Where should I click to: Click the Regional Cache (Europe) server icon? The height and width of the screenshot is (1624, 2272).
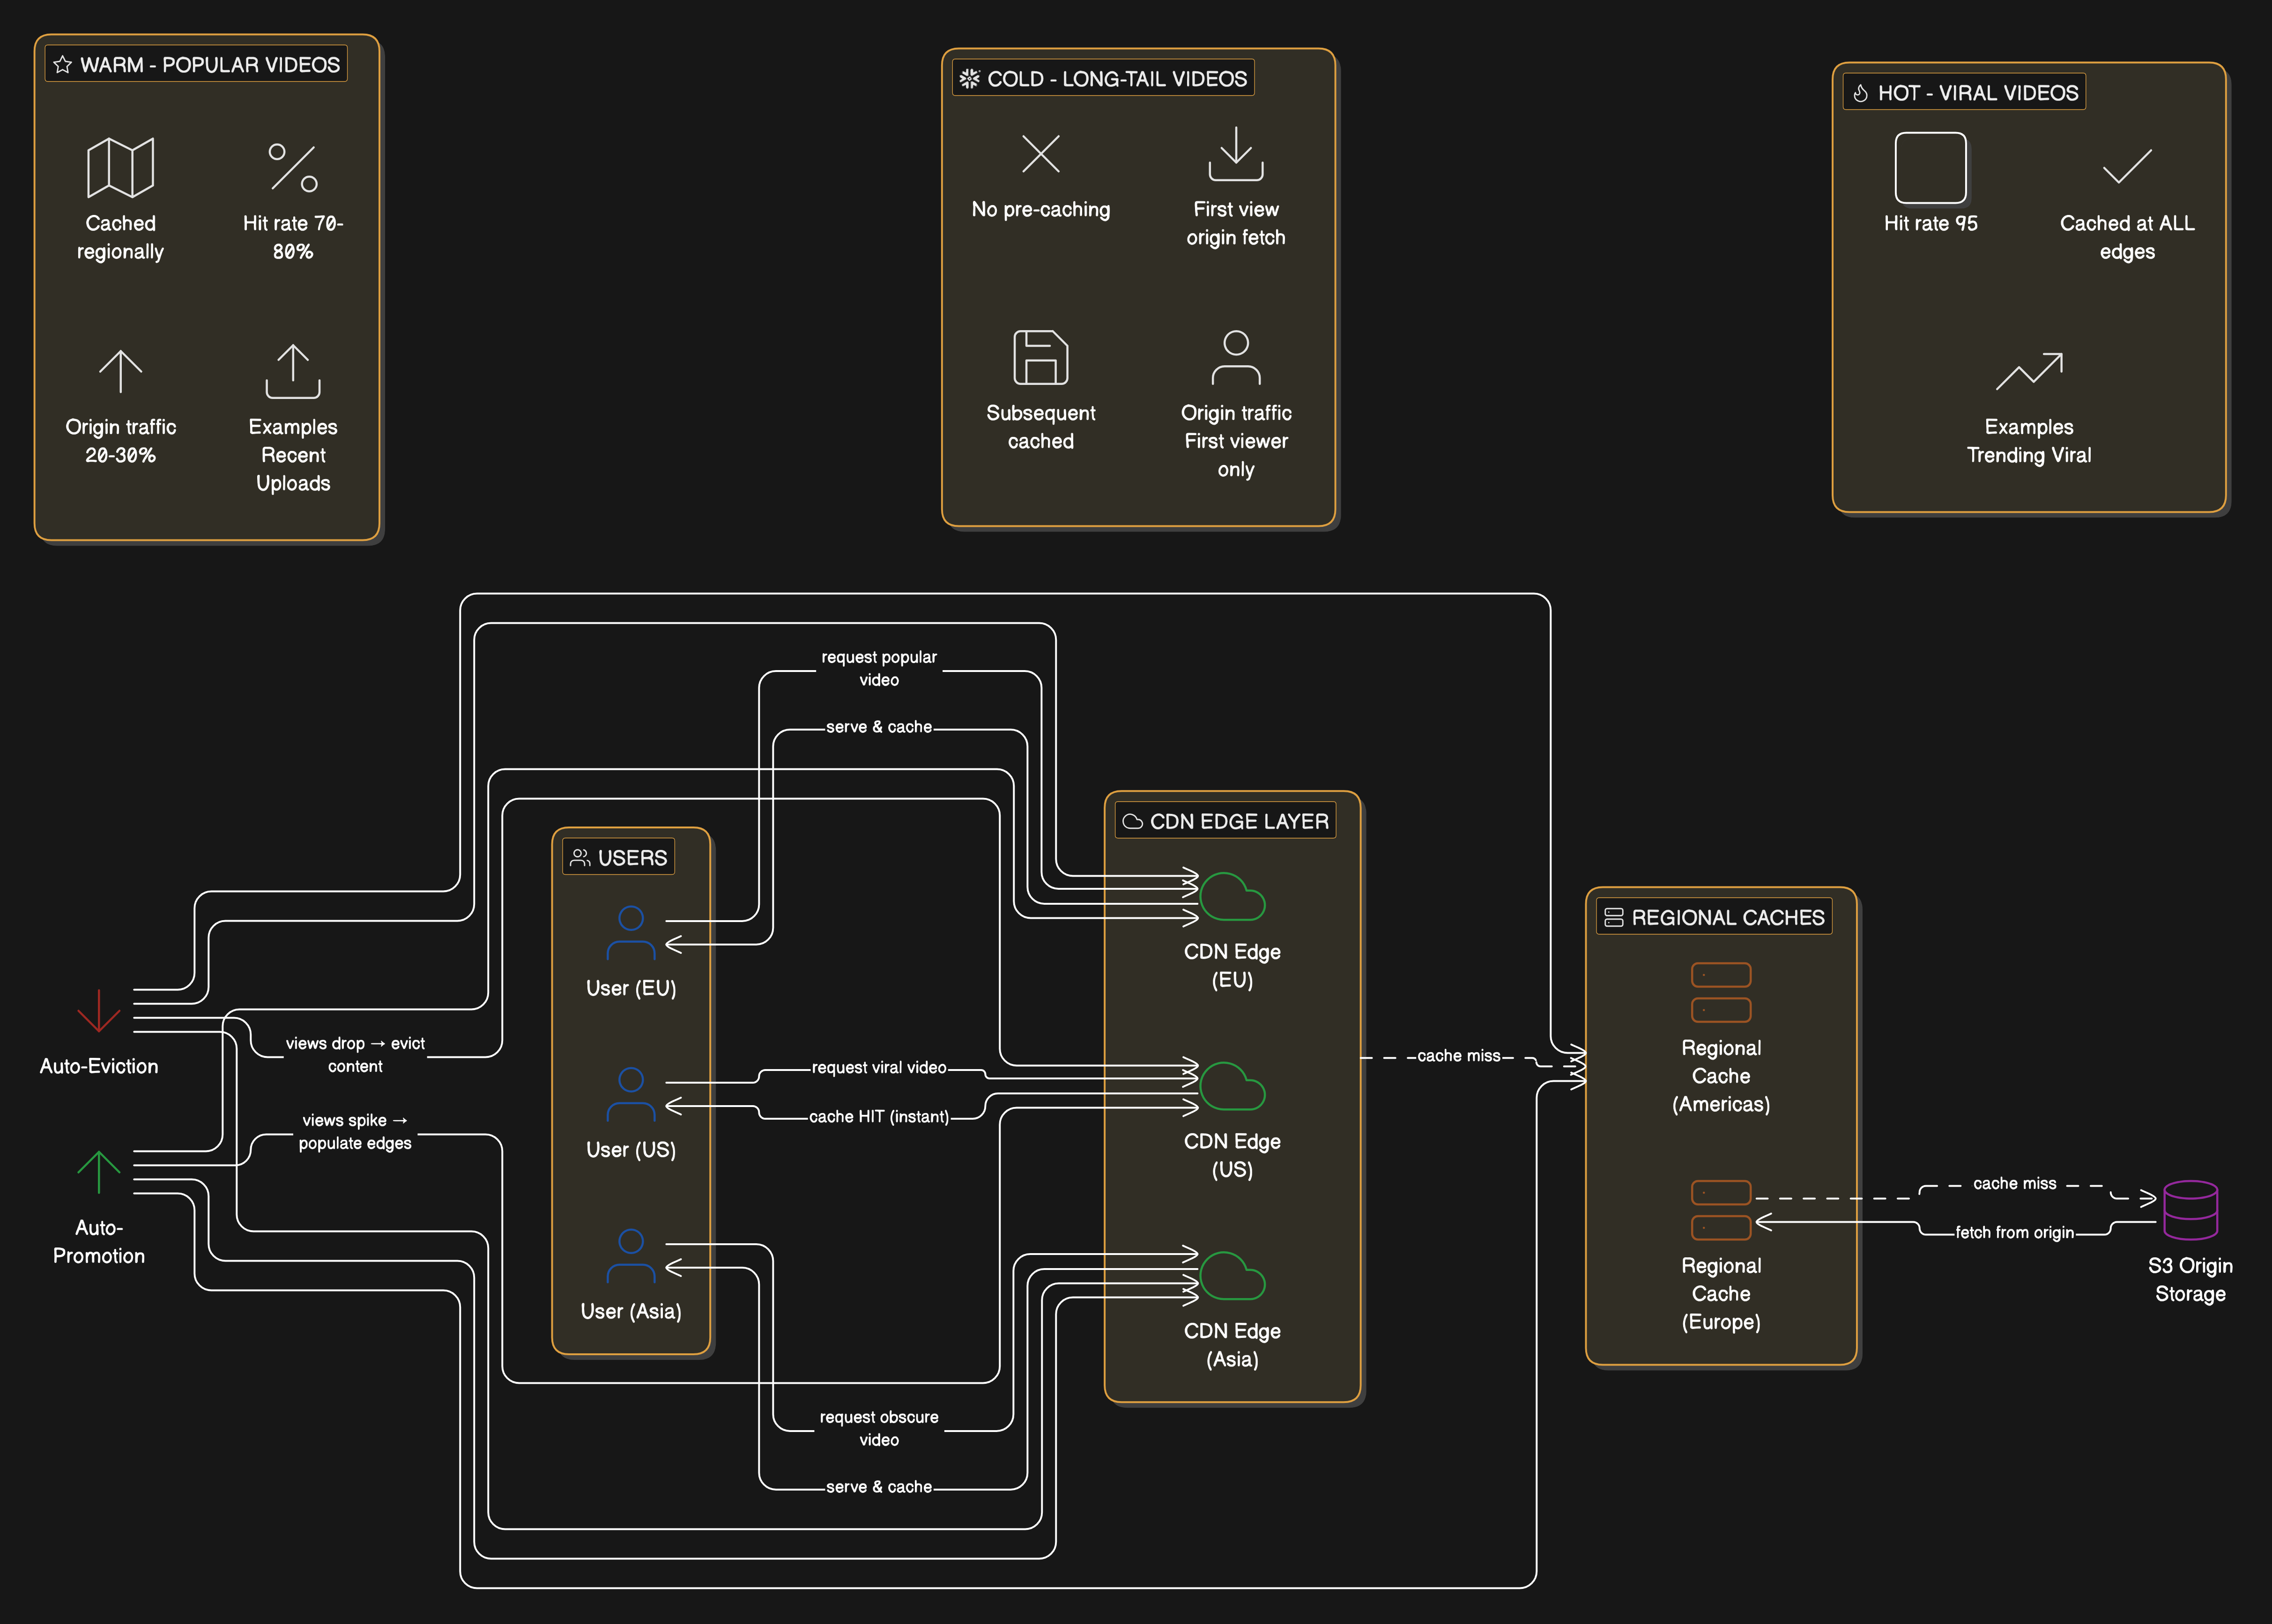(x=1721, y=1210)
